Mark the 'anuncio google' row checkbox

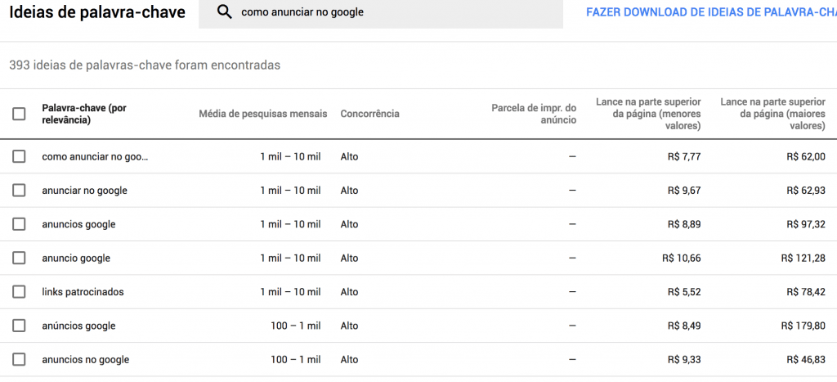[x=19, y=258]
